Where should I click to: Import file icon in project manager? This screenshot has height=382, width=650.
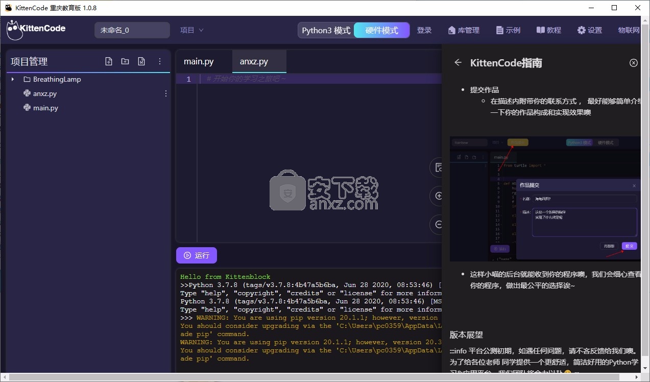pos(141,61)
